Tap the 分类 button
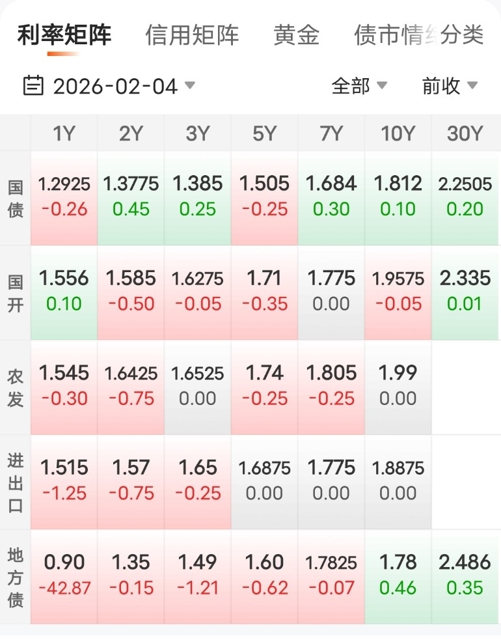Screen dimensions: 501x640 click(462, 35)
